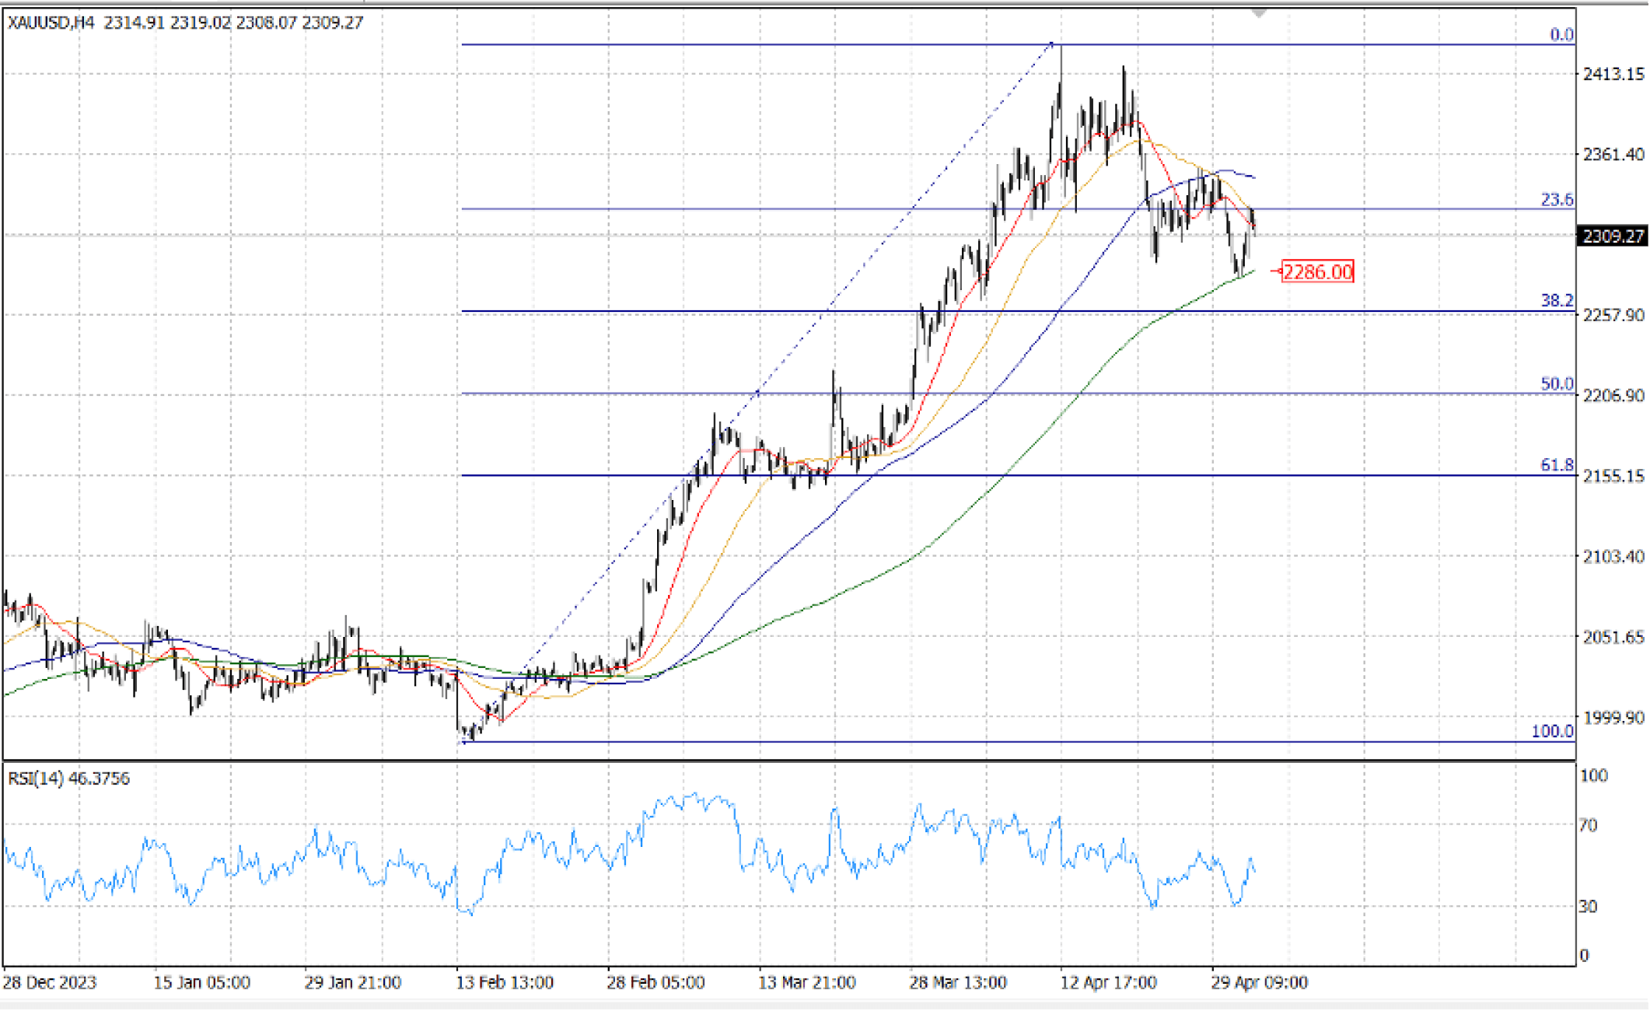Click the 2155.15 price axis label
This screenshot has width=1650, height=1011.
coord(1613,476)
